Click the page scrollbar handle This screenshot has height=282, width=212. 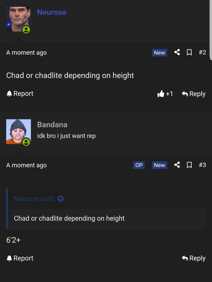[211, 30]
